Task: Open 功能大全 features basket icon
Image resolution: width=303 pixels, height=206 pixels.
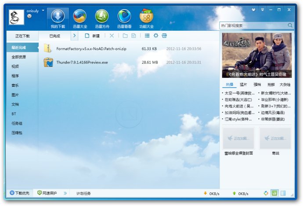Action: click(147, 19)
